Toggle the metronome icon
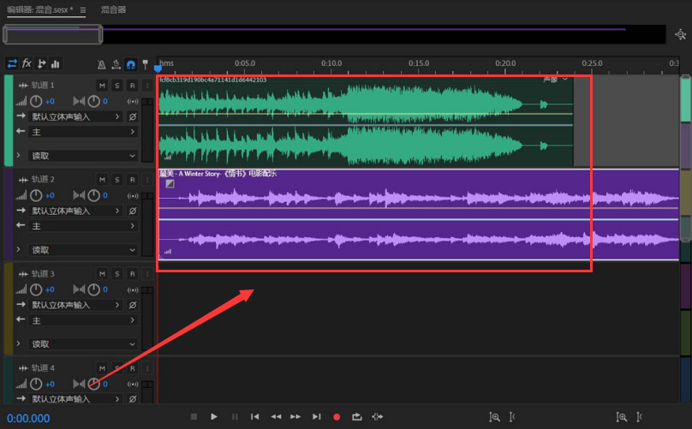The image size is (692, 429). click(x=102, y=65)
